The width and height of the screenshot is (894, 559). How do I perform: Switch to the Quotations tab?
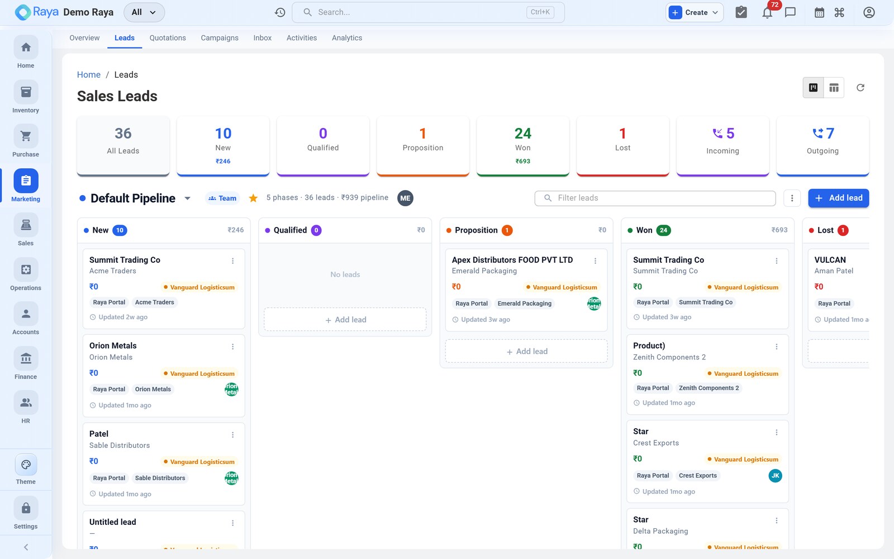(x=168, y=38)
